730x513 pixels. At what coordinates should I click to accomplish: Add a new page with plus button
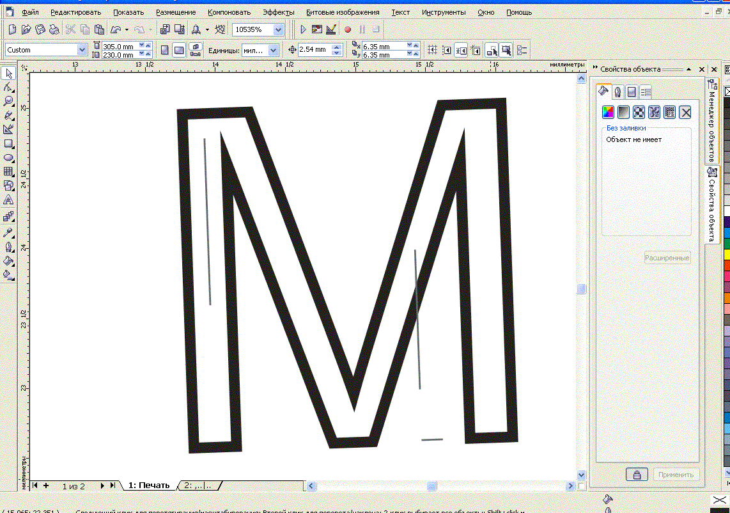45,485
